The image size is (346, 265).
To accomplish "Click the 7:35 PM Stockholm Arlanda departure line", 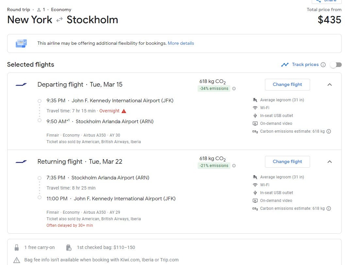I will 98,178.
